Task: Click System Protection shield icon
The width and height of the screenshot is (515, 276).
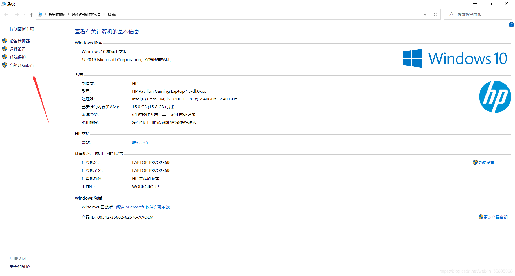Action: coord(5,57)
